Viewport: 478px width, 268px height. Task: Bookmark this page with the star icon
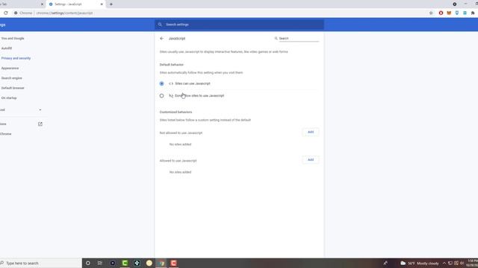(x=431, y=13)
